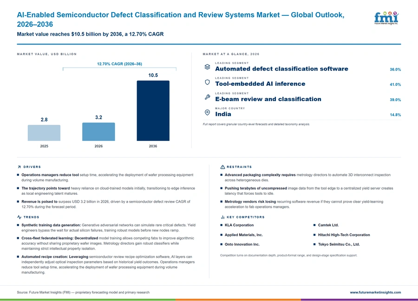Click 'Applied Materials, Inc.' competitor

coord(244,235)
